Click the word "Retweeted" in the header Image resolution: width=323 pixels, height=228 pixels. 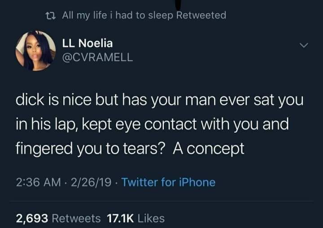pyautogui.click(x=202, y=15)
